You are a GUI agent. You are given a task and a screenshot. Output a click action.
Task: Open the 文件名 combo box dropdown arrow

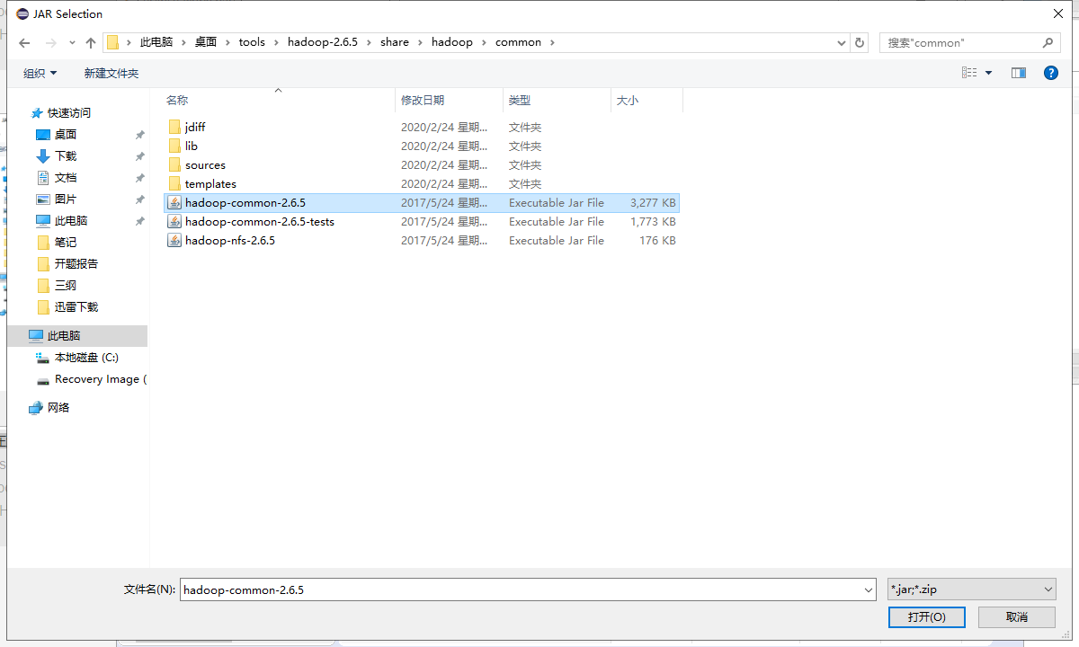tap(869, 590)
